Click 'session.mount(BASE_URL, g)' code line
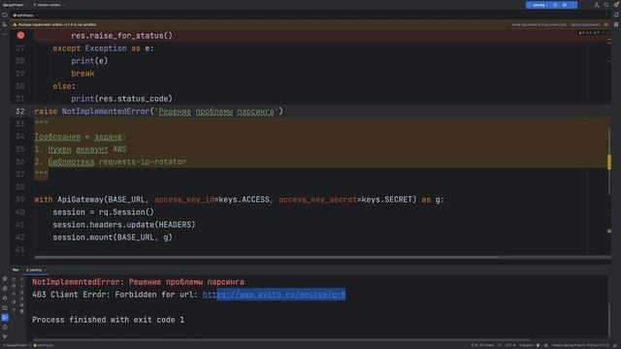Viewport: 621px width, 349px height. click(113, 238)
